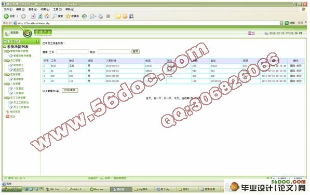
Task: Open 添加员工 in the sidebar tree
Action: [18, 65]
